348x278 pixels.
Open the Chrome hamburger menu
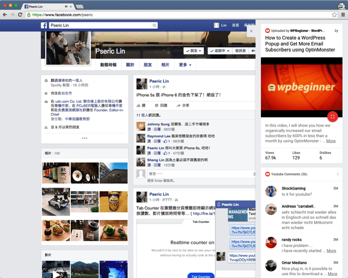coord(343,15)
